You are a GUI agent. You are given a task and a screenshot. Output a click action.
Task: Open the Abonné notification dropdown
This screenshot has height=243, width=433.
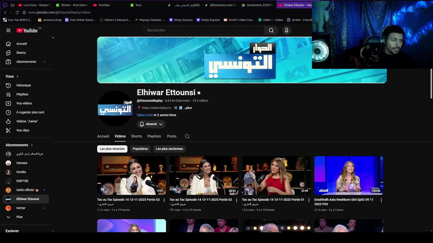point(151,124)
